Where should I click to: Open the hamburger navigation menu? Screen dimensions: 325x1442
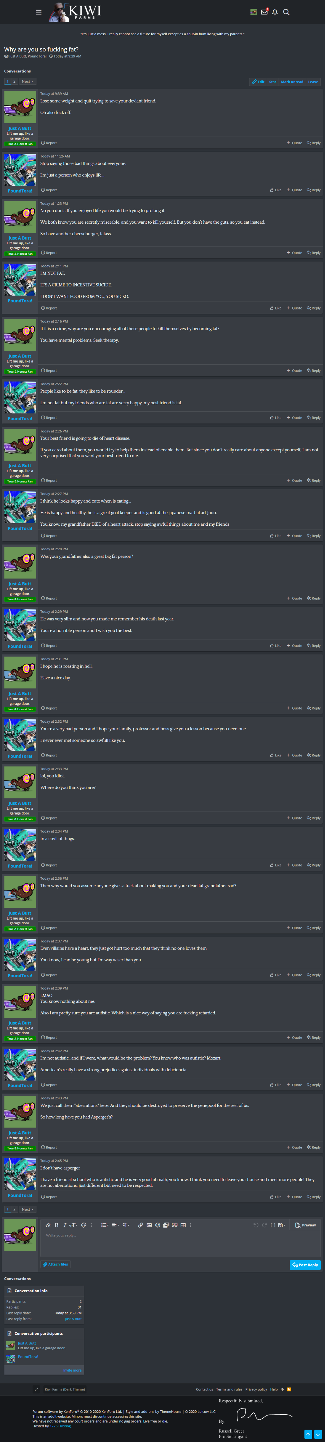pyautogui.click(x=38, y=12)
